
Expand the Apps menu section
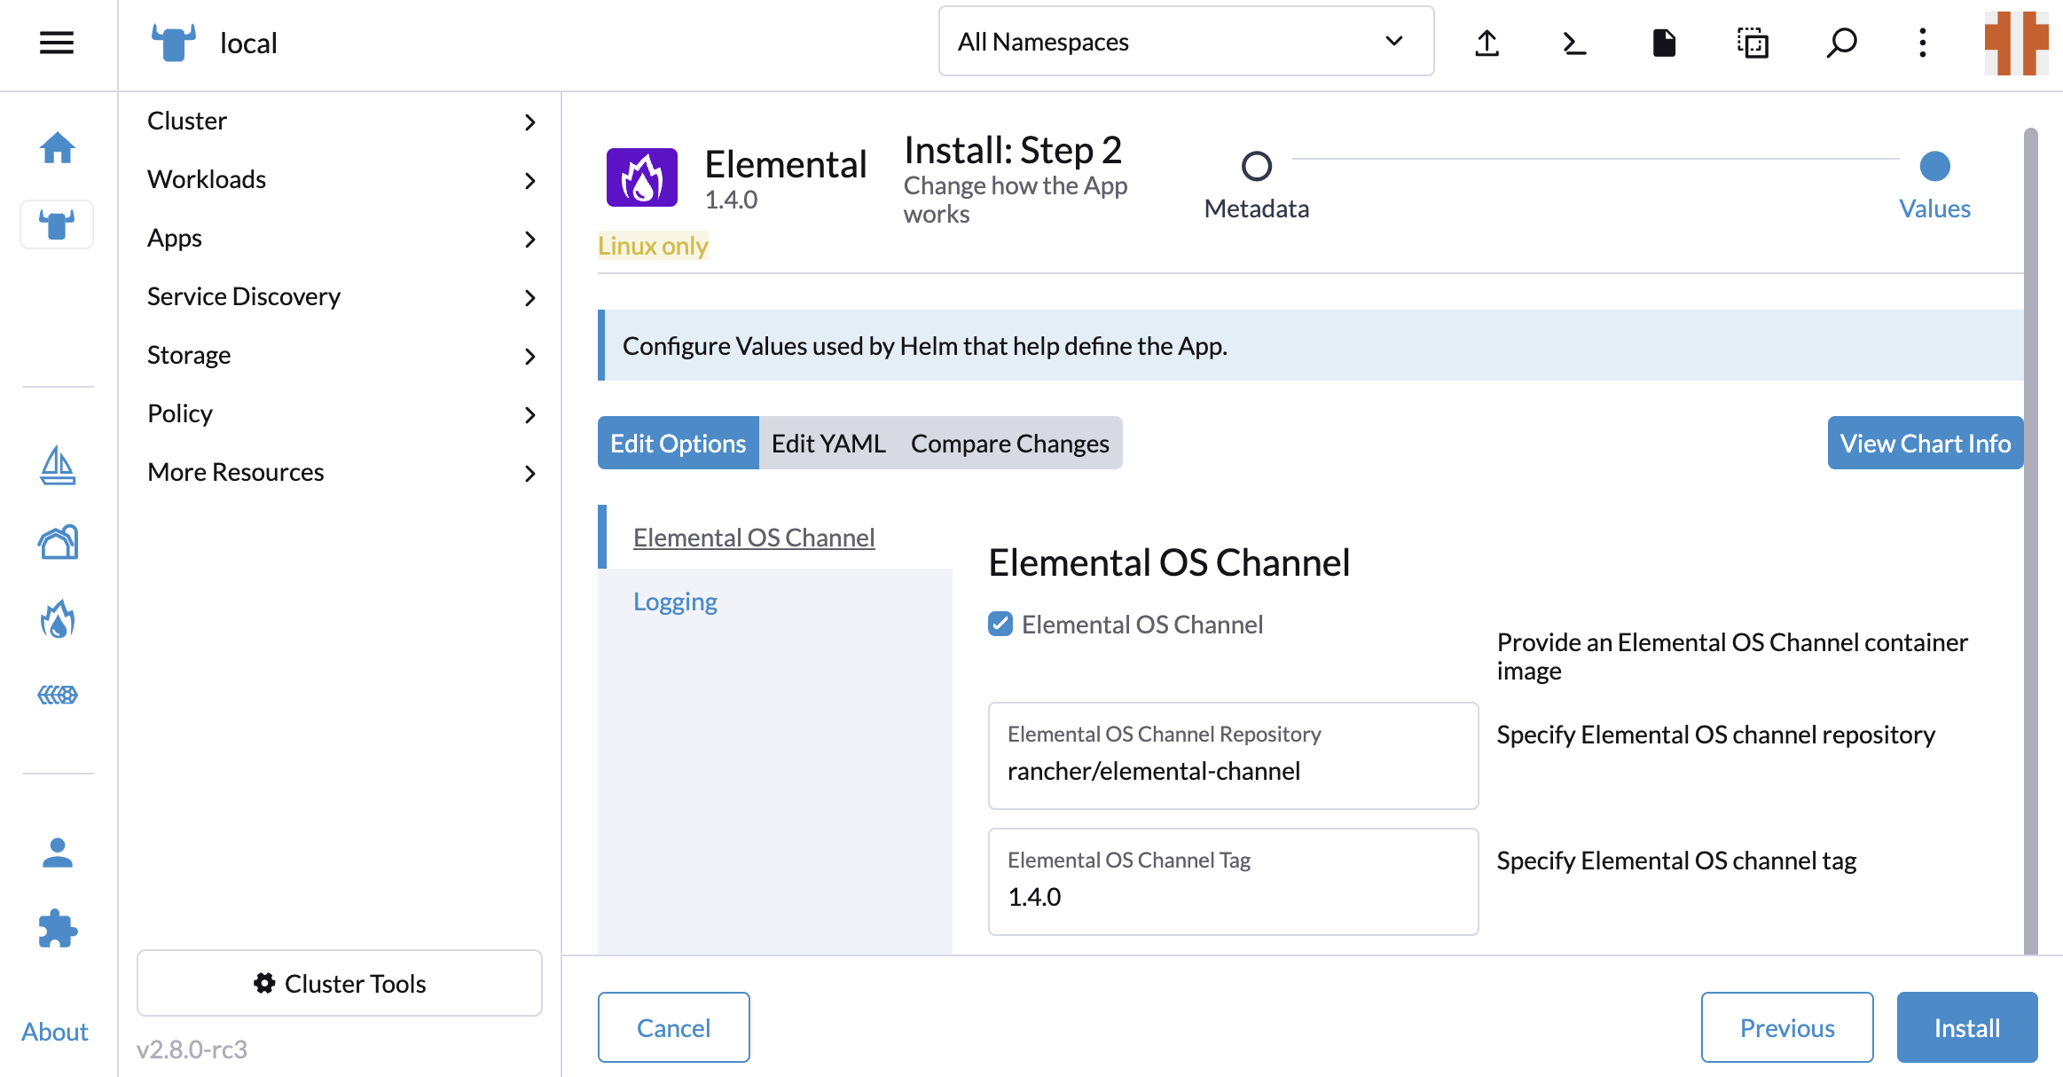pyautogui.click(x=341, y=238)
